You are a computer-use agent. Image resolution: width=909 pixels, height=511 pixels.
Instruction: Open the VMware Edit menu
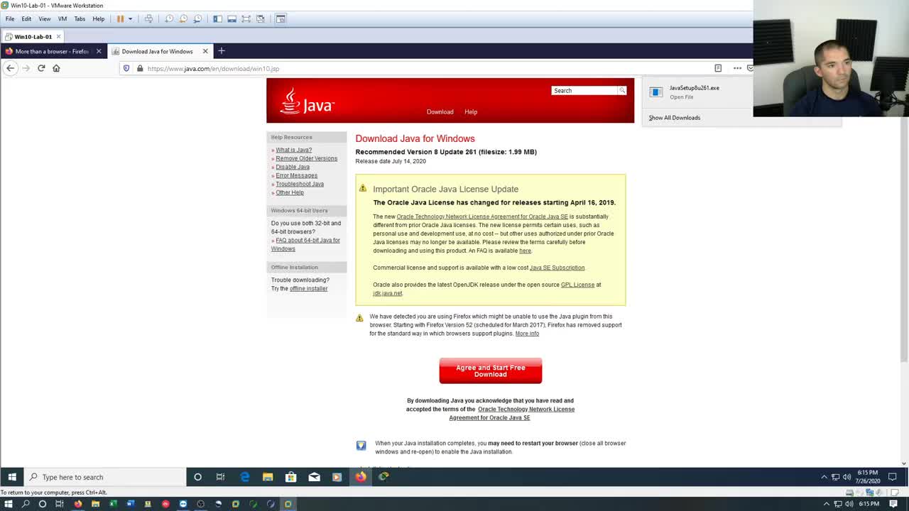click(x=26, y=18)
